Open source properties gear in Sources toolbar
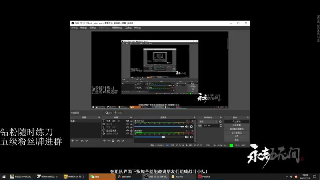320x180 pixels. click(113, 141)
